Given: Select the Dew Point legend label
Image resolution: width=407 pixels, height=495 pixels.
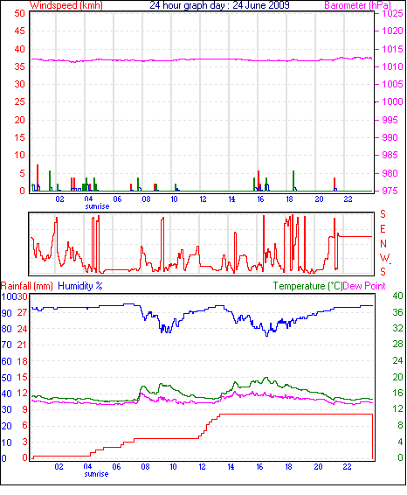Looking at the screenshot, I should click(x=364, y=286).
